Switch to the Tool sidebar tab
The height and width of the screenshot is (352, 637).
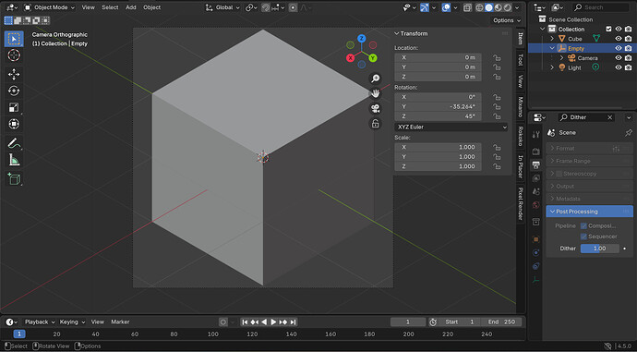pos(520,60)
